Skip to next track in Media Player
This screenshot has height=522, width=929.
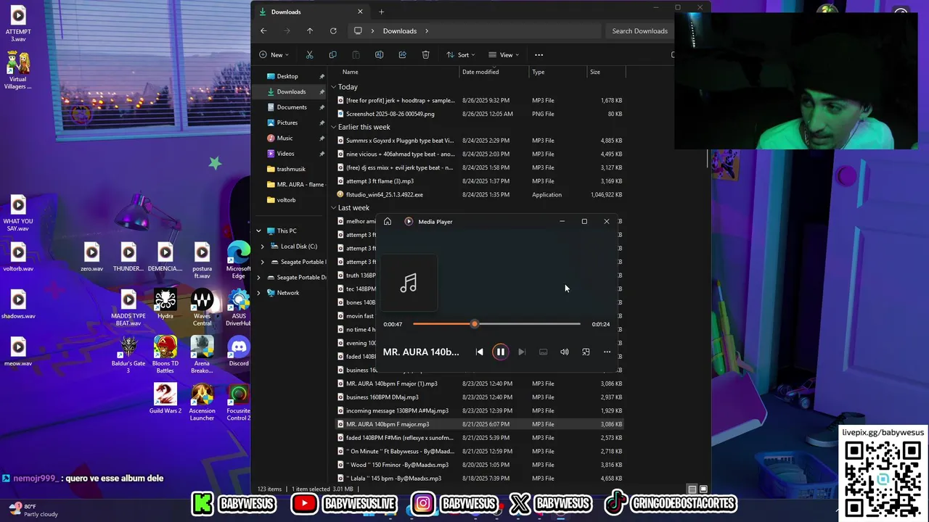(x=521, y=352)
